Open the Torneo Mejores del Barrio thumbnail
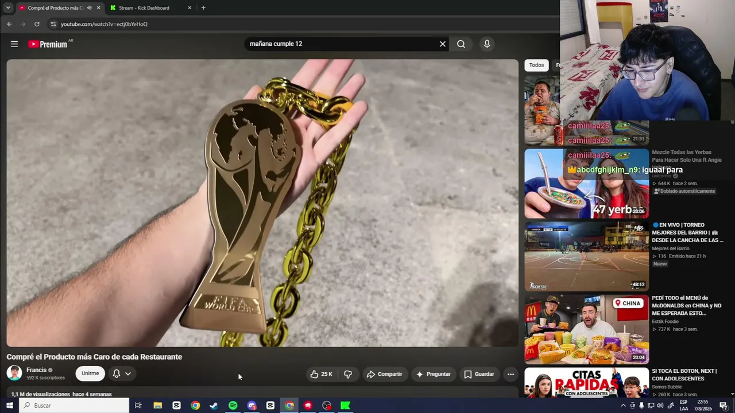 (587, 256)
